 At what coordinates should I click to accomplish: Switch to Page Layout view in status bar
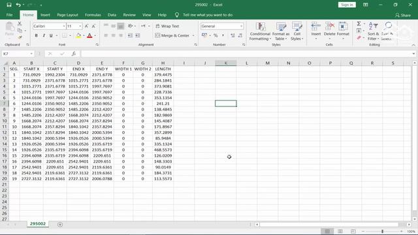pos(340,231)
